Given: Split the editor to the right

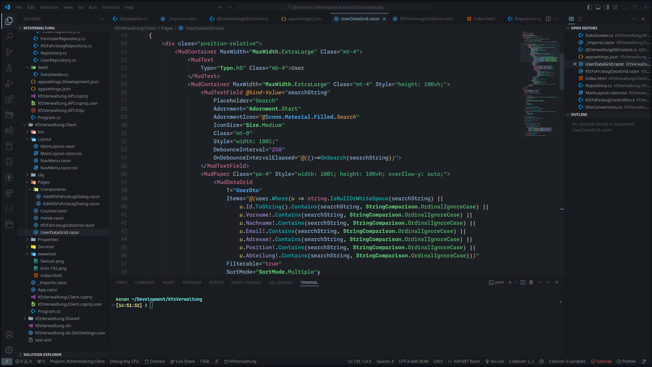Looking at the screenshot, I should [549, 19].
